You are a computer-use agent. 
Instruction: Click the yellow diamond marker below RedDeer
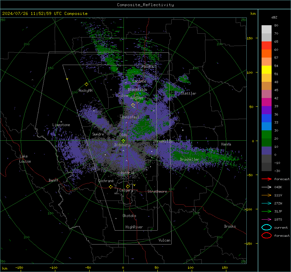[133, 105]
